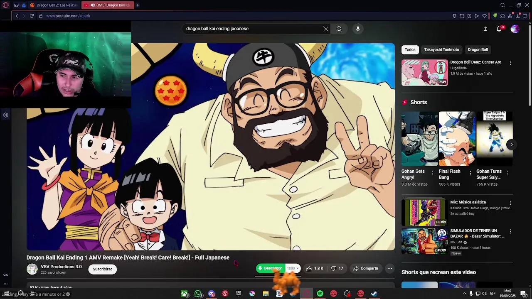This screenshot has width=532, height=299.
Task: Click the ESP language indicator
Action: (x=493, y=294)
